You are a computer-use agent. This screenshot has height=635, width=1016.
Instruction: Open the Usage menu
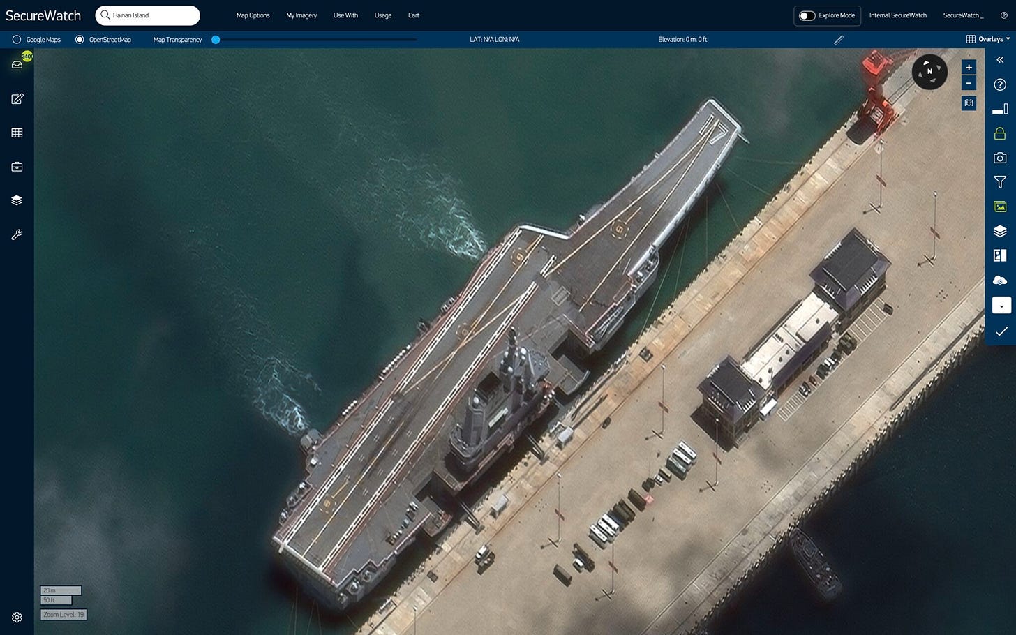[383, 15]
